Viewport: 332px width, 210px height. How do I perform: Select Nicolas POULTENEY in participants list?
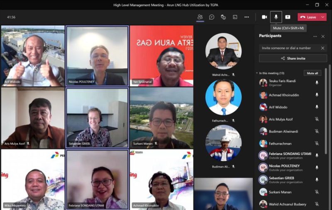[290, 167]
